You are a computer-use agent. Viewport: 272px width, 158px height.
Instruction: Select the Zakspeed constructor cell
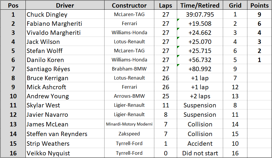[x=129, y=134]
